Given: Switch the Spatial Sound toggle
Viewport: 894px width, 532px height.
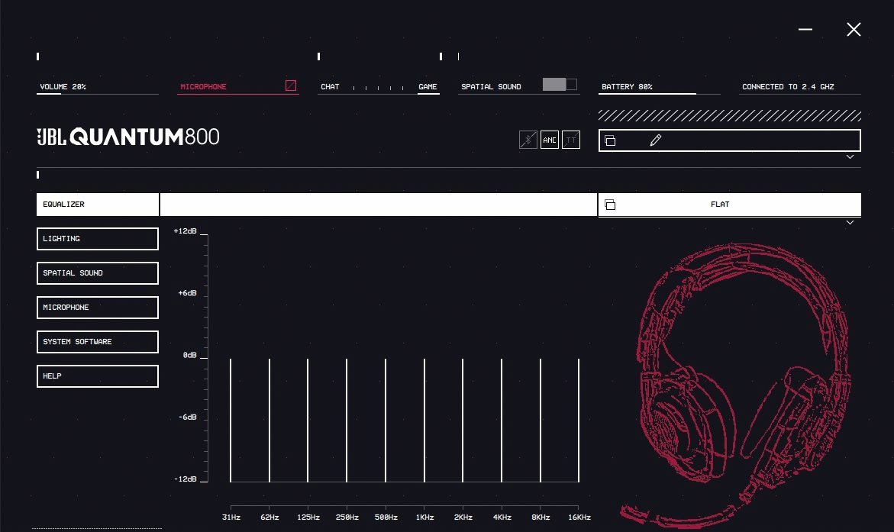Looking at the screenshot, I should [560, 85].
